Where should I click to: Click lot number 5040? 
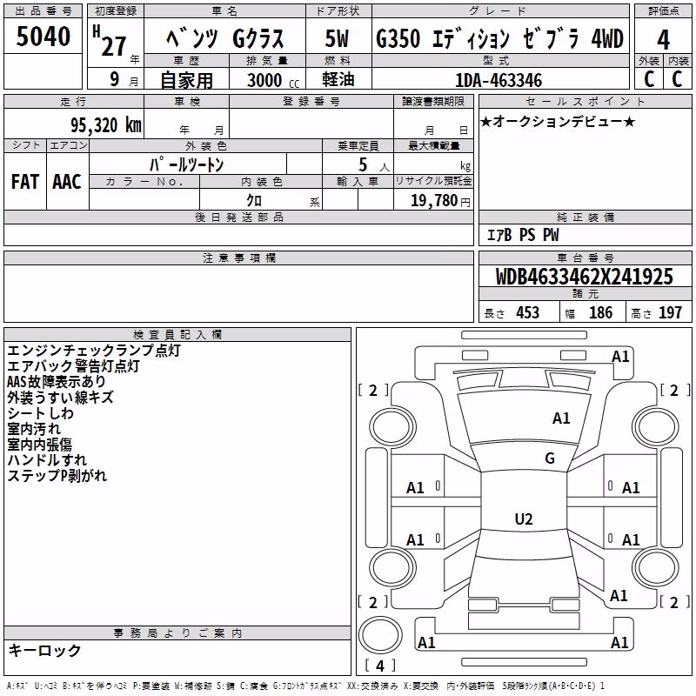pyautogui.click(x=43, y=37)
